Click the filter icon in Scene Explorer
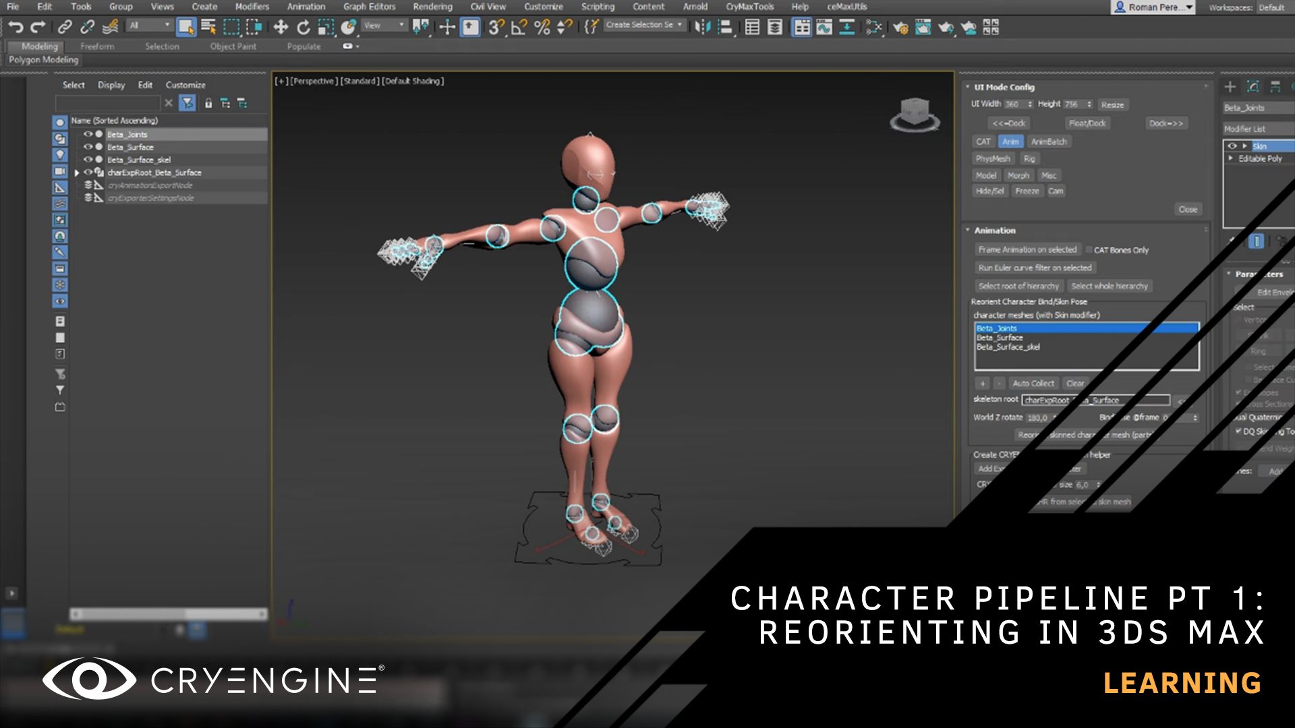The width and height of the screenshot is (1295, 728). click(188, 103)
